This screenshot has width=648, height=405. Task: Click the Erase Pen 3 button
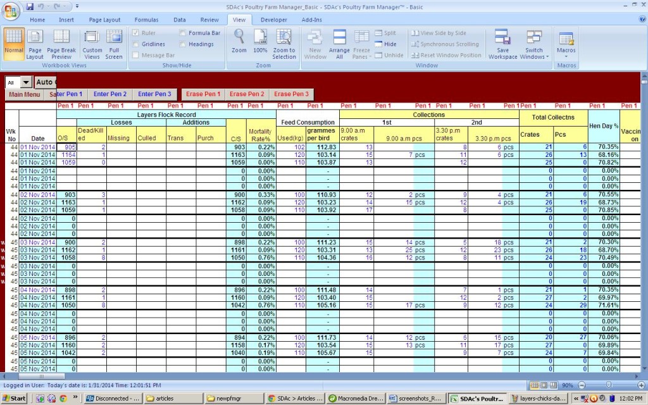click(x=291, y=94)
